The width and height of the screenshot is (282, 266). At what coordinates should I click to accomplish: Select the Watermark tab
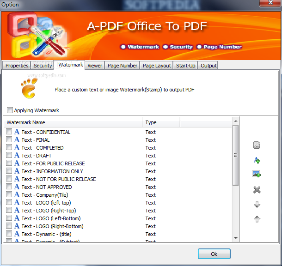click(x=70, y=65)
